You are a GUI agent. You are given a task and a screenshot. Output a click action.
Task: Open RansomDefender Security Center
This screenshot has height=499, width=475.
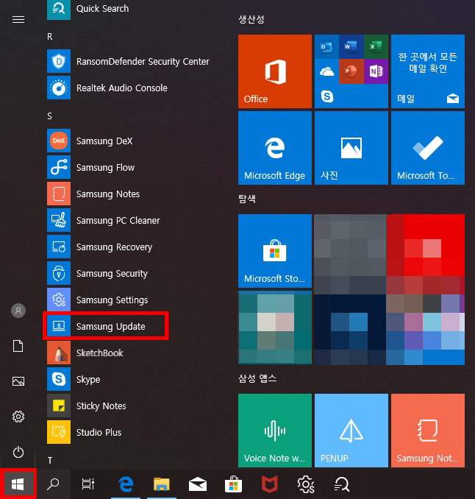[x=128, y=61]
